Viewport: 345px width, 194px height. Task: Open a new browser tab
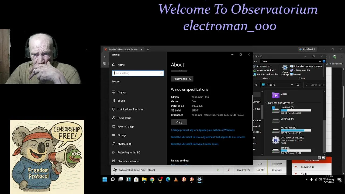(x=148, y=49)
